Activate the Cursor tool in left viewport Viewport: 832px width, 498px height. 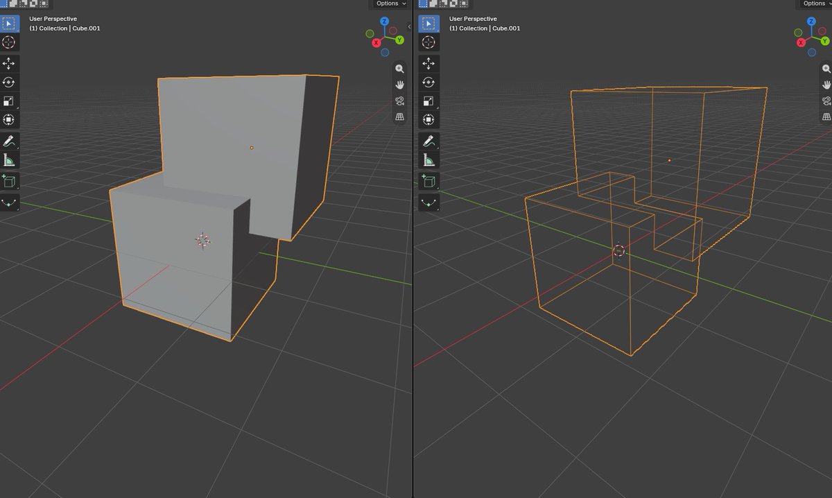pyautogui.click(x=9, y=42)
